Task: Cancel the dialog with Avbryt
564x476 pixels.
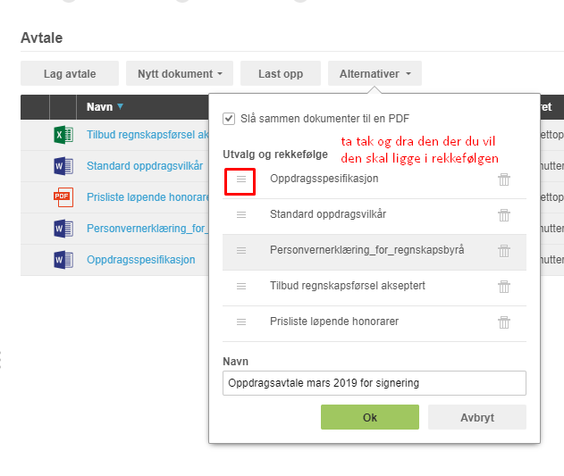Action: pyautogui.click(x=476, y=417)
